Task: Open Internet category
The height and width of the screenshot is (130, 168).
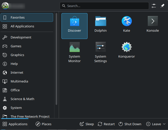Action: click(x=27, y=73)
